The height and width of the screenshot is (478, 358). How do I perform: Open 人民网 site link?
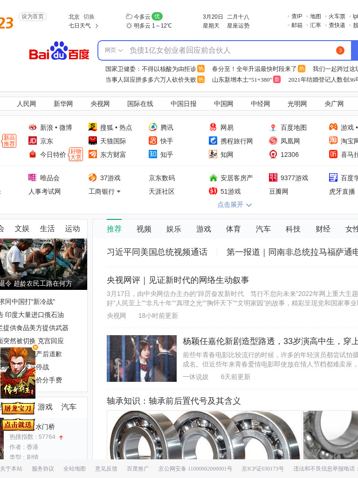(26, 104)
